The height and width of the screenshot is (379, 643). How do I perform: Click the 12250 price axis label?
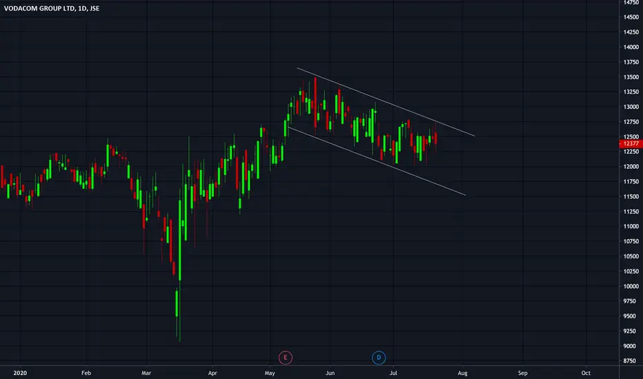pyautogui.click(x=631, y=152)
